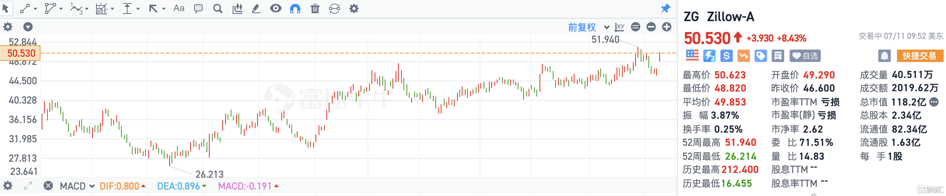The width and height of the screenshot is (946, 196).
Task: Zoom in the chart with plus button
Action: pyautogui.click(x=667, y=27)
